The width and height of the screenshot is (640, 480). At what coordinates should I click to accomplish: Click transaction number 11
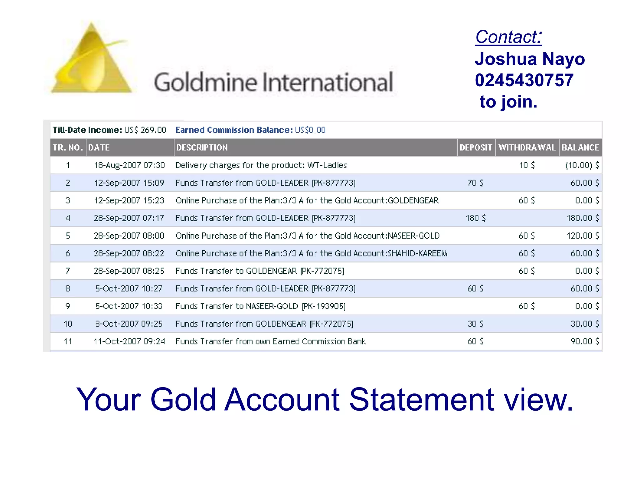click(68, 341)
